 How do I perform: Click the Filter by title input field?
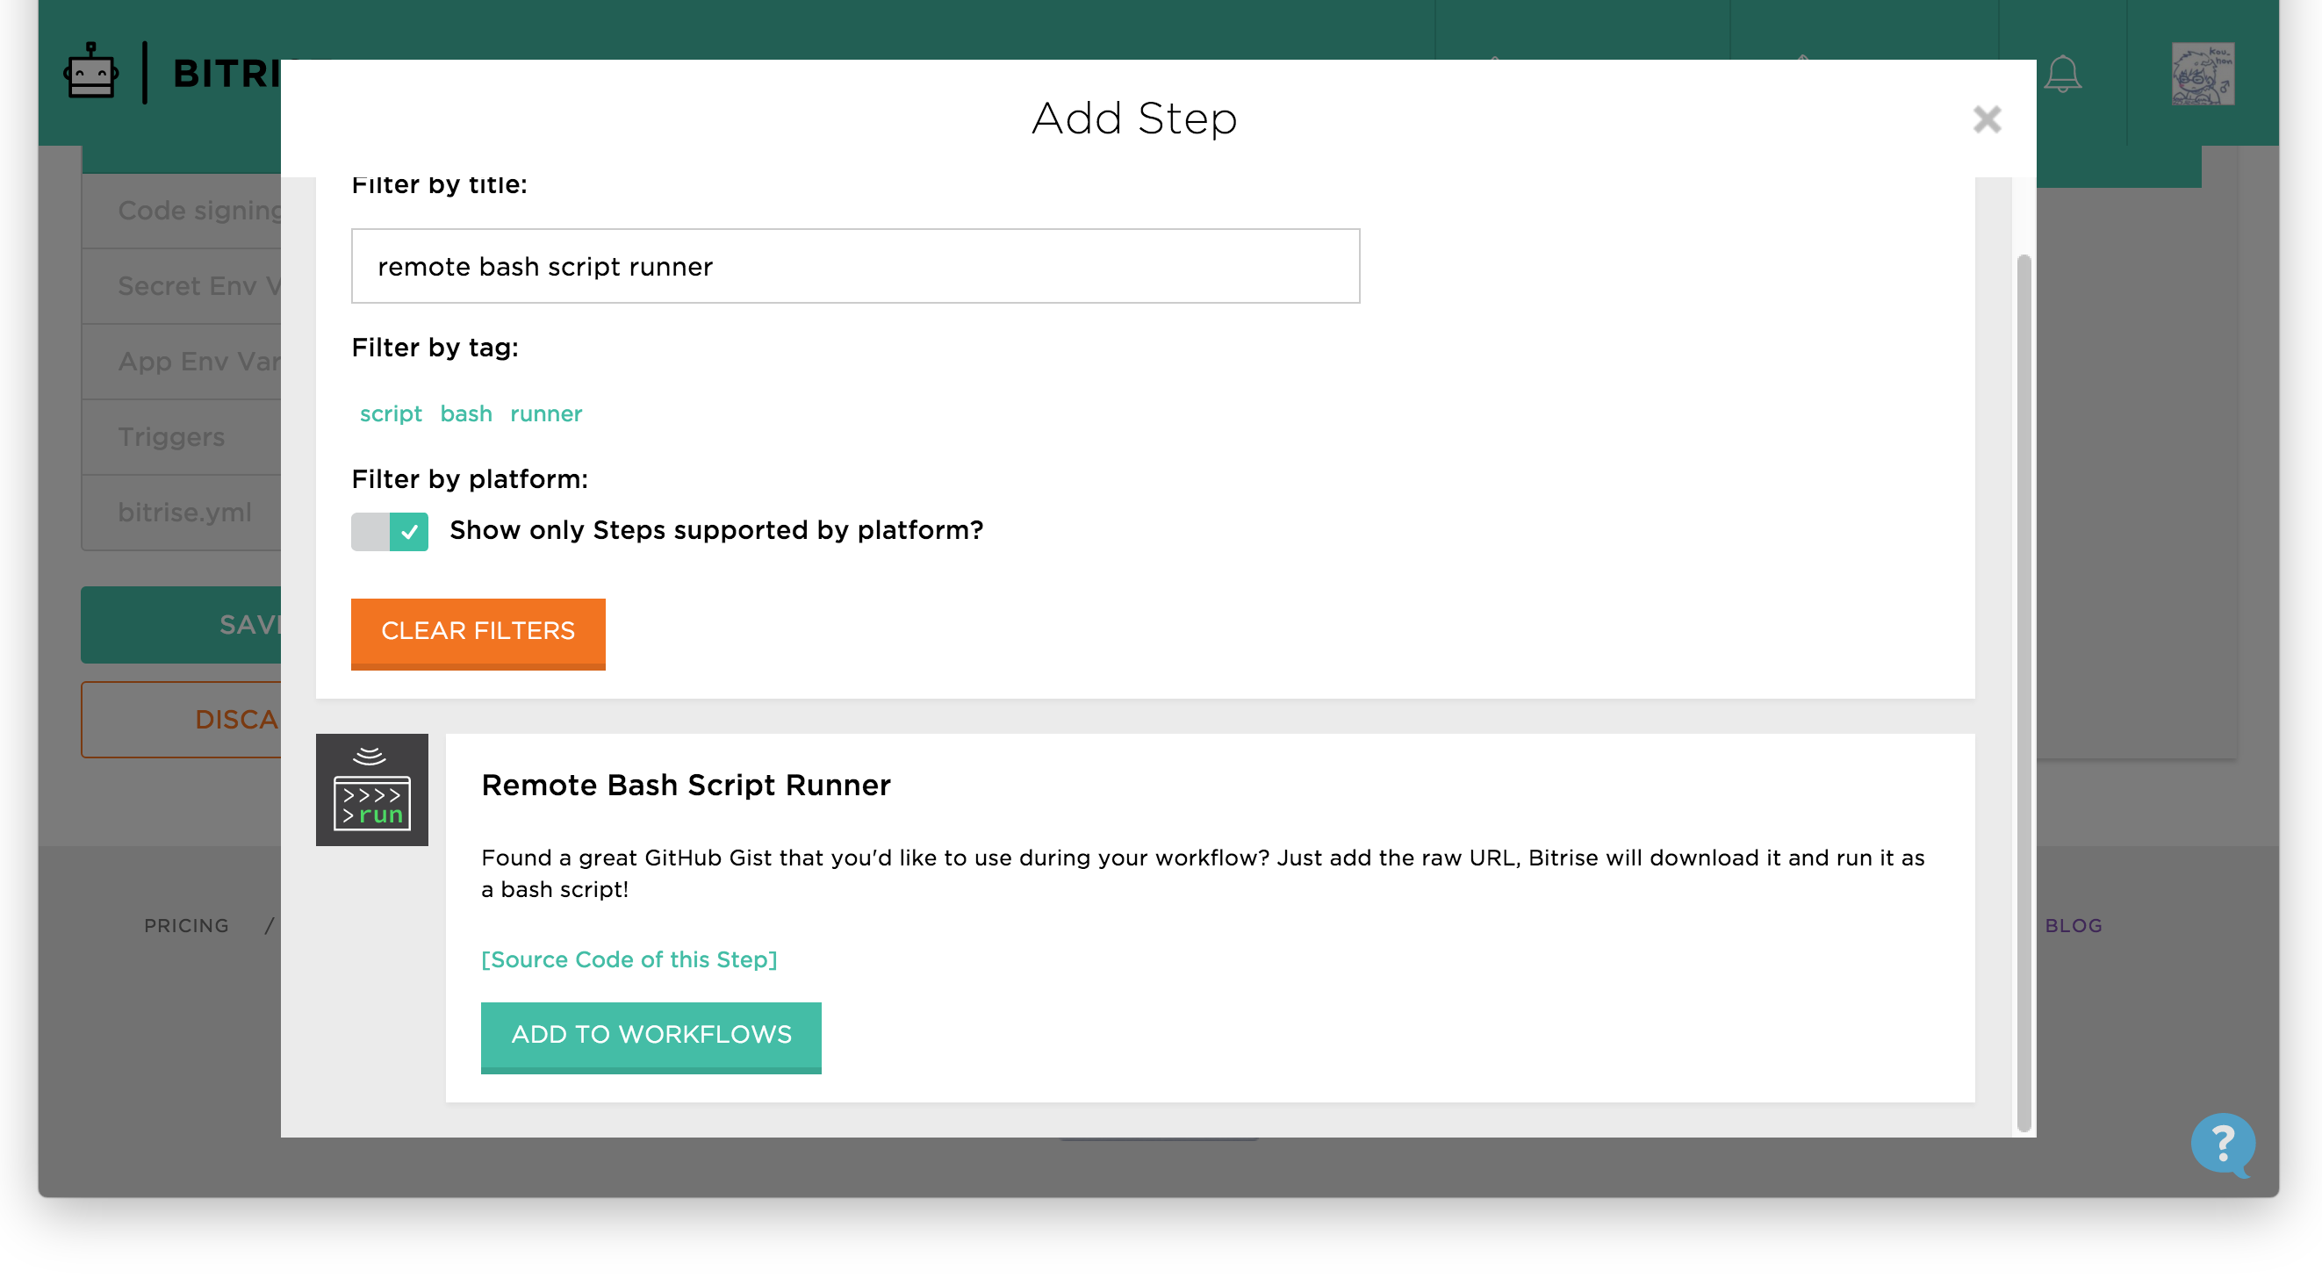(854, 266)
